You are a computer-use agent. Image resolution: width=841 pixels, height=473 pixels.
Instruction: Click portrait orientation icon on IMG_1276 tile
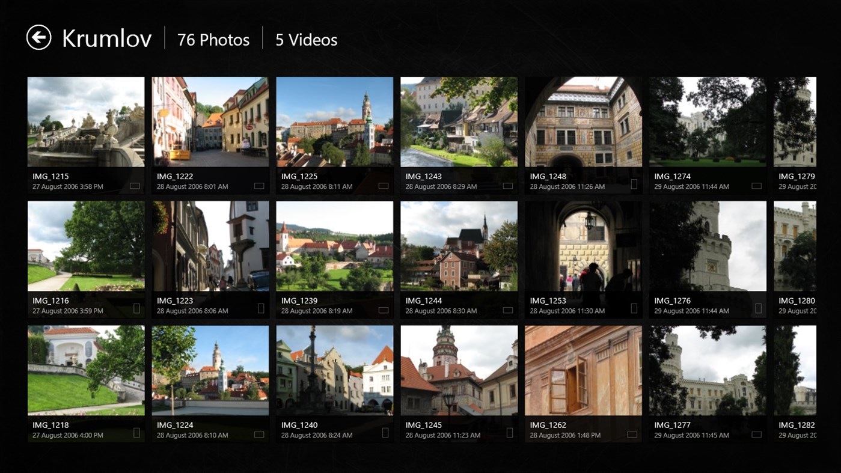[758, 308]
